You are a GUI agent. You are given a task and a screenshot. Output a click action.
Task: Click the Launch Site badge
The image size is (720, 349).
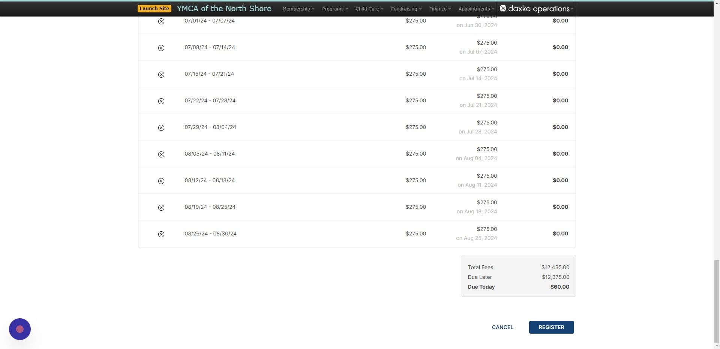pyautogui.click(x=154, y=8)
